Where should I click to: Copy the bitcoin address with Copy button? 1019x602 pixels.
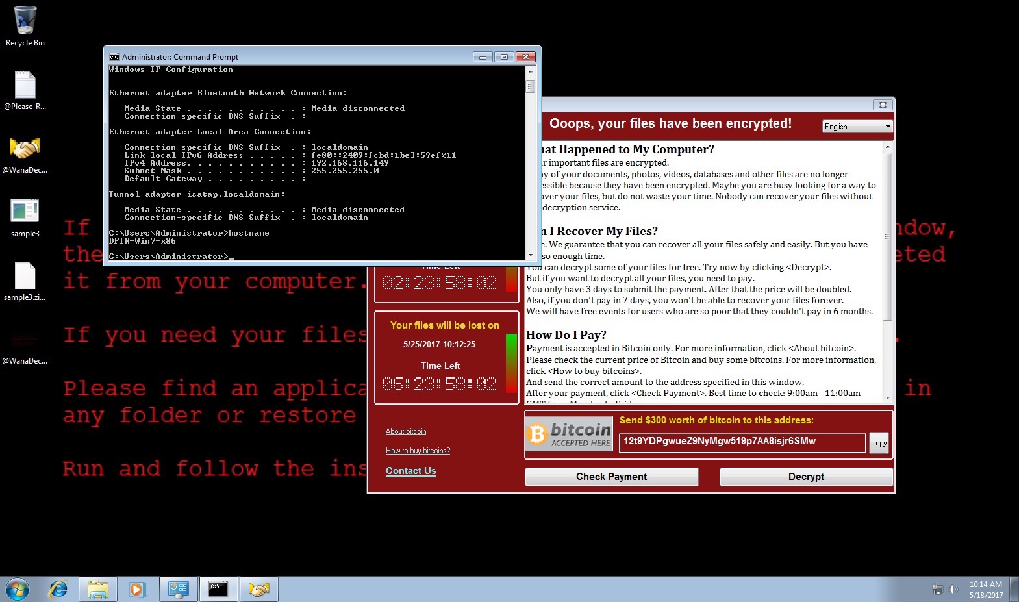pos(879,443)
